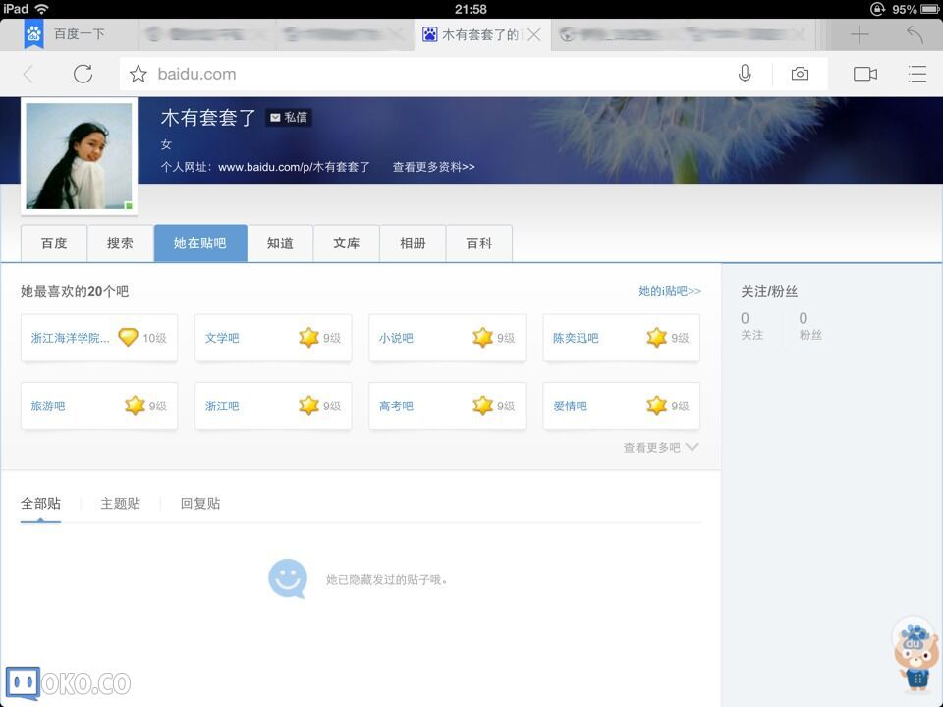
Task: Tap the iPad battery status icon
Action: pyautogui.click(x=930, y=9)
